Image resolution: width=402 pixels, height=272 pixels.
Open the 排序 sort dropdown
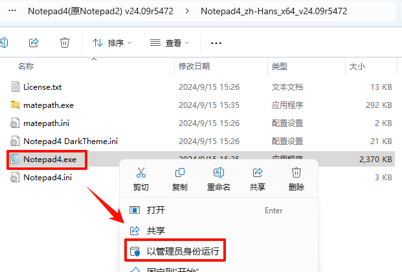tap(112, 43)
